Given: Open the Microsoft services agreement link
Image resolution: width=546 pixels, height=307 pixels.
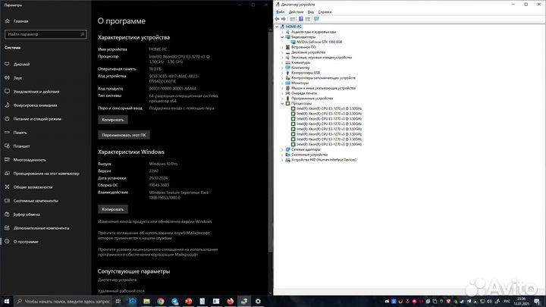Looking at the screenshot, I should point(154,235).
